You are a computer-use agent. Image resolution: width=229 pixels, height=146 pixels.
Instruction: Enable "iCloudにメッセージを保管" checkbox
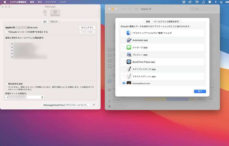[x=6, y=32]
